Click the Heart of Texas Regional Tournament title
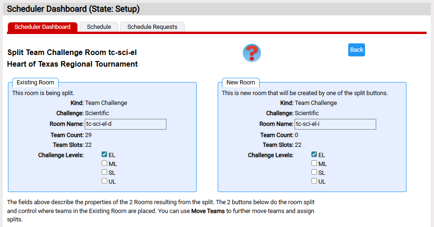 click(73, 64)
